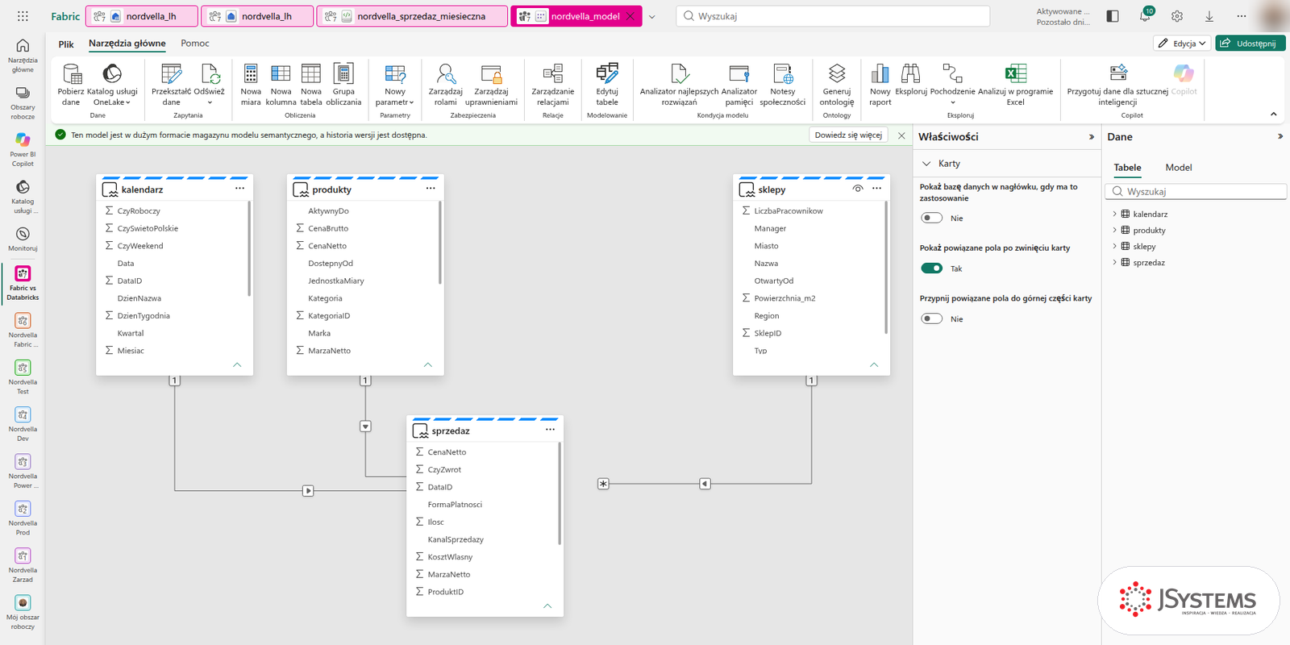Create a Nowa kolumna
1290x645 pixels.
click(x=281, y=84)
